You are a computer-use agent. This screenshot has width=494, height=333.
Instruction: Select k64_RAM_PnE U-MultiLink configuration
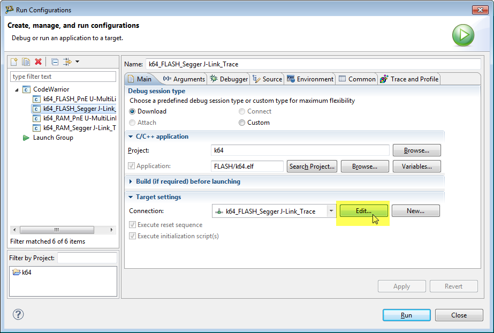click(79, 118)
